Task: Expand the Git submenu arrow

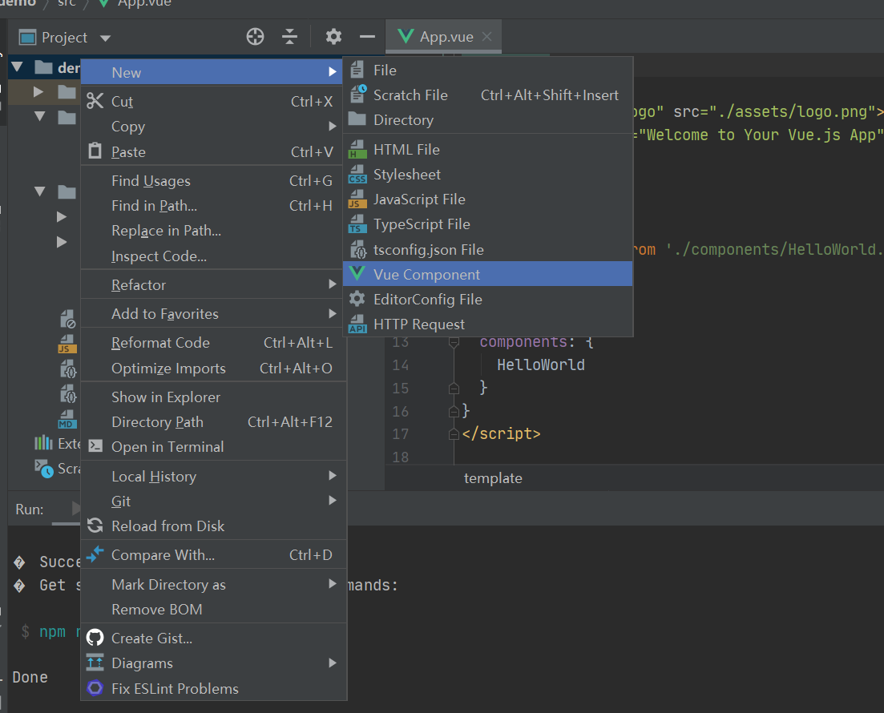Action: (333, 501)
